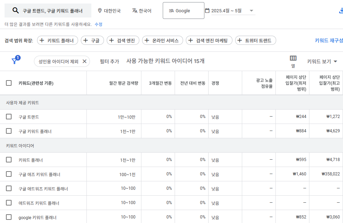The image size is (343, 223).
Task: Open the 키워드 보기 dropdown
Action: pos(322,62)
